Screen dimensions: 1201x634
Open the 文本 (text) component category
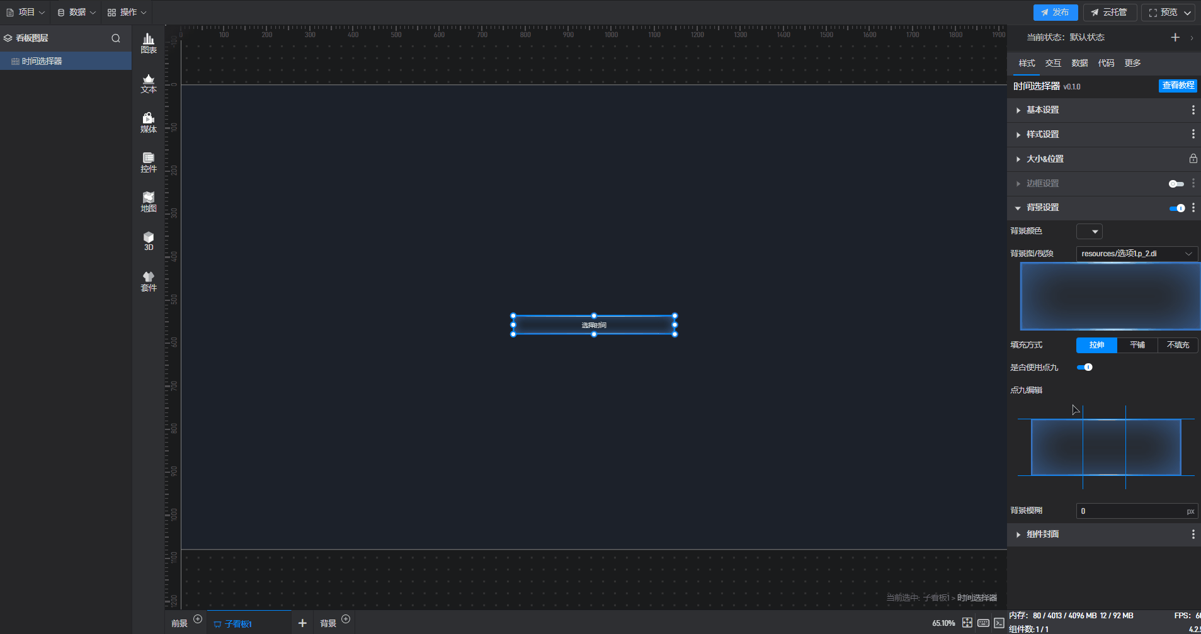coord(149,84)
